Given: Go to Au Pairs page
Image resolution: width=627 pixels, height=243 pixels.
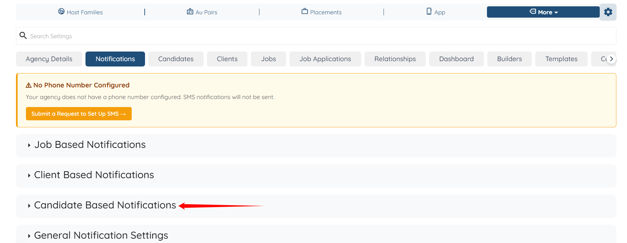Looking at the screenshot, I should (x=202, y=12).
